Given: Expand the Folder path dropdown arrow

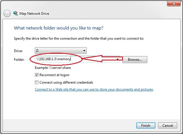Looking at the screenshot, I should [x=118, y=60].
